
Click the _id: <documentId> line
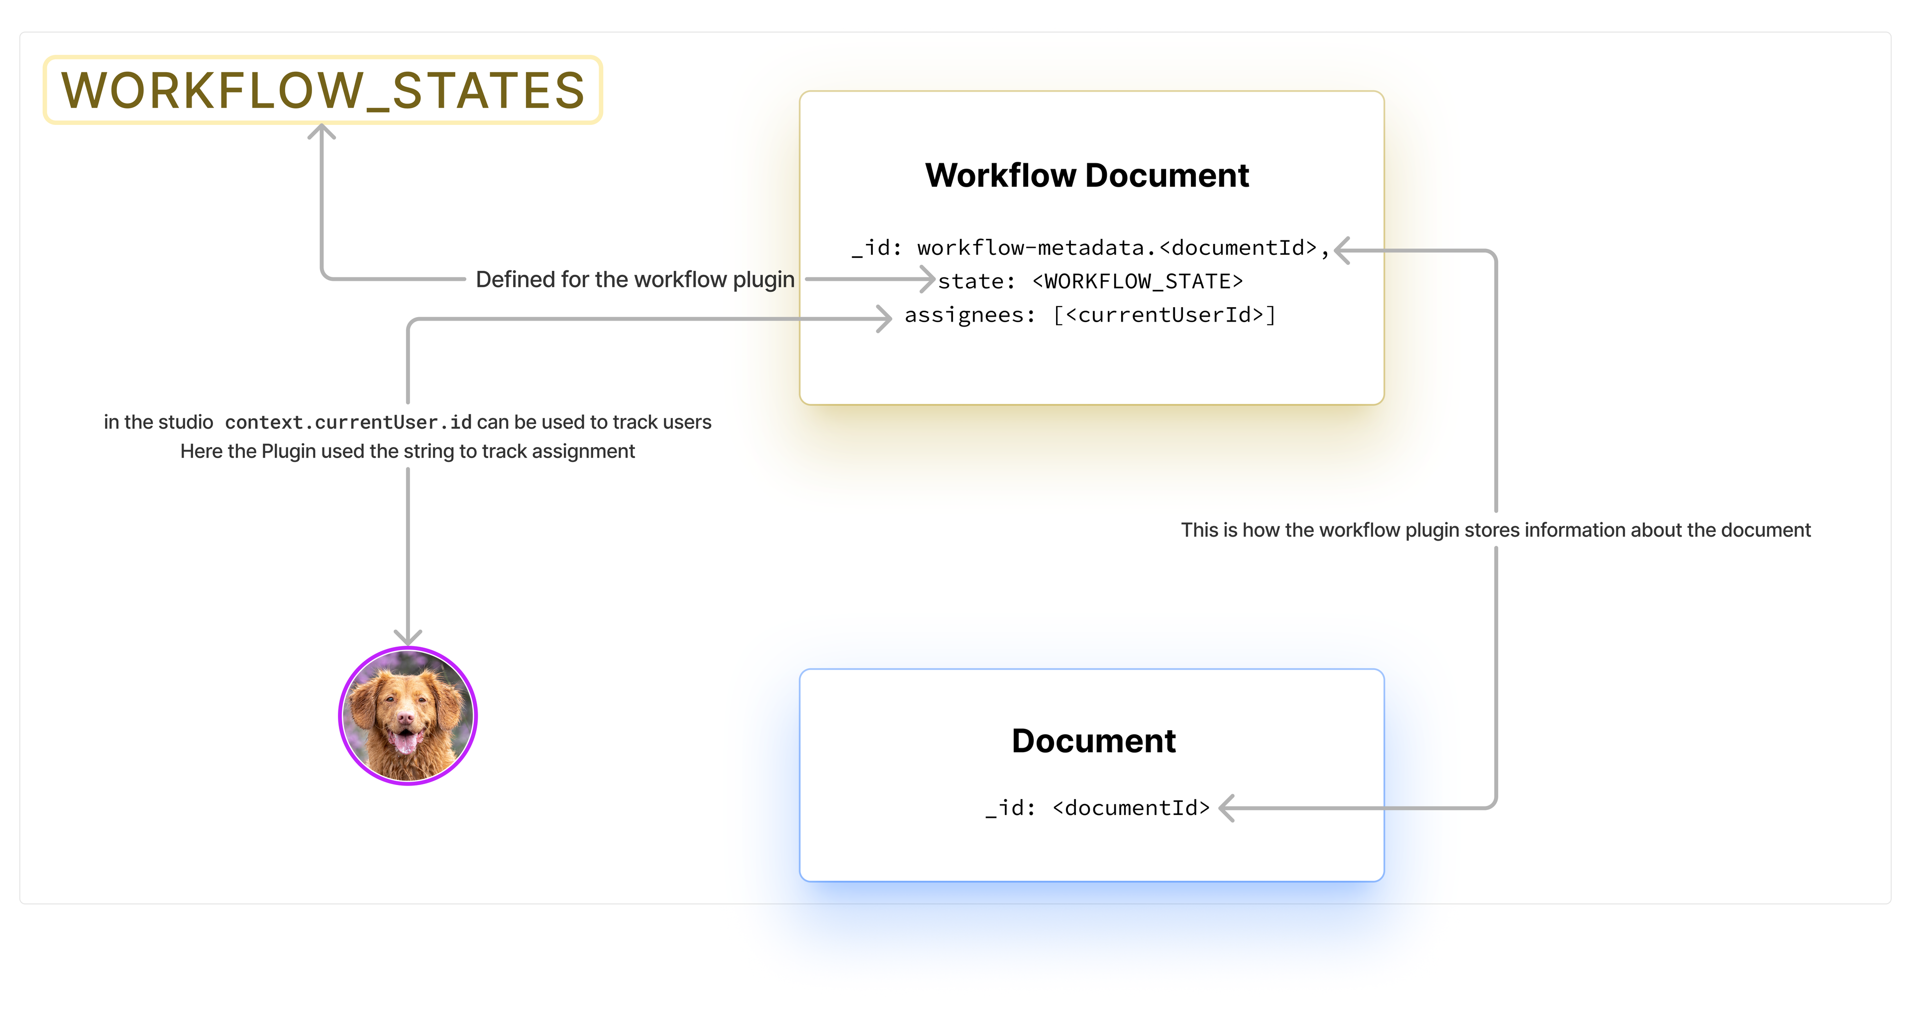point(1097,807)
